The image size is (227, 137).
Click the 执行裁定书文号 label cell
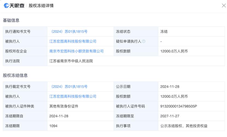point(25,87)
